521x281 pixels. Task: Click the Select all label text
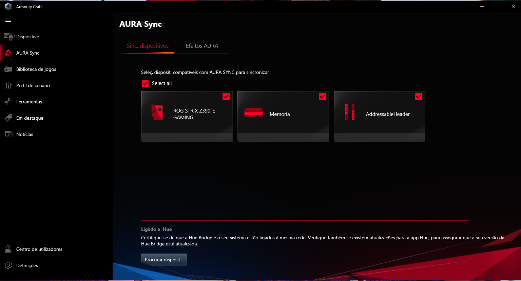(162, 83)
